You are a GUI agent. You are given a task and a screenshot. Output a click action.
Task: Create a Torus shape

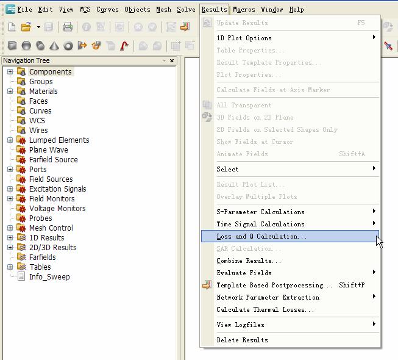pos(68,46)
